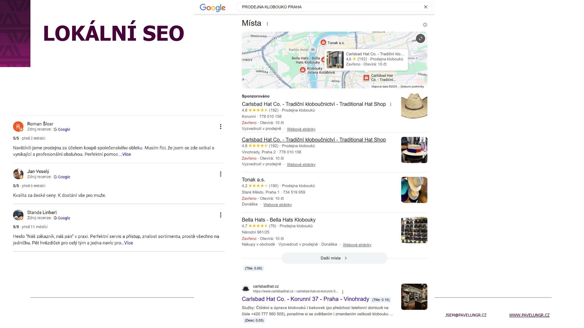Click the Tonak a.s. hats thumbnail
The height and width of the screenshot is (328, 584).
[414, 190]
